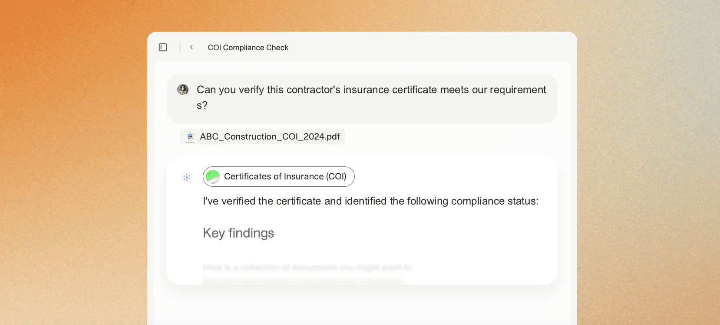The image size is (720, 325).
Task: Click the blurred "Here is a collection" line
Action: [x=307, y=267]
